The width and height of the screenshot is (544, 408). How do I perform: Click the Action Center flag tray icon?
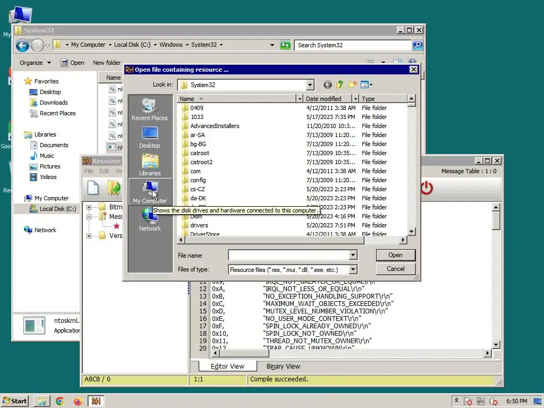pyautogui.click(x=467, y=402)
